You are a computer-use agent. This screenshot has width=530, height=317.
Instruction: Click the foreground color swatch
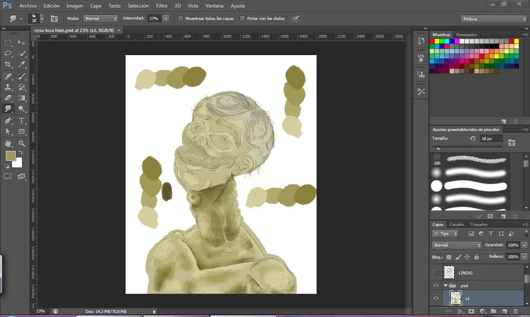click(x=10, y=156)
